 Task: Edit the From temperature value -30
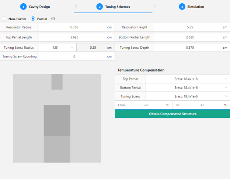[x=146, y=105]
